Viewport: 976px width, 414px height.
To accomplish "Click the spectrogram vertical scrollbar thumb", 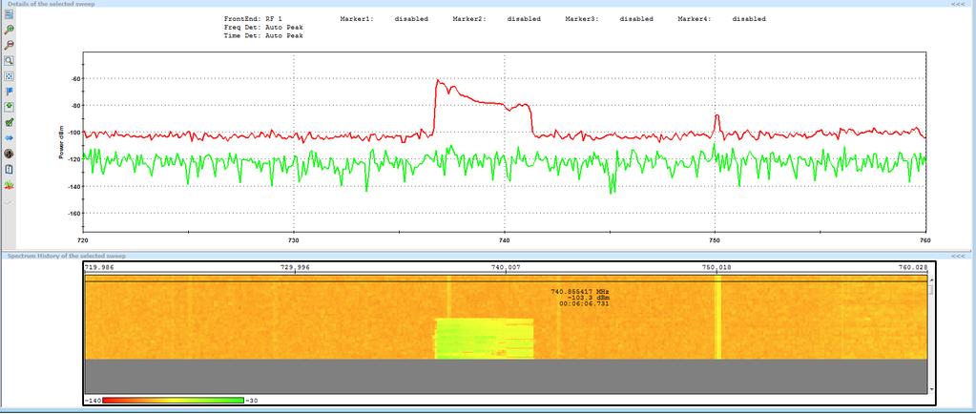I will (x=932, y=291).
